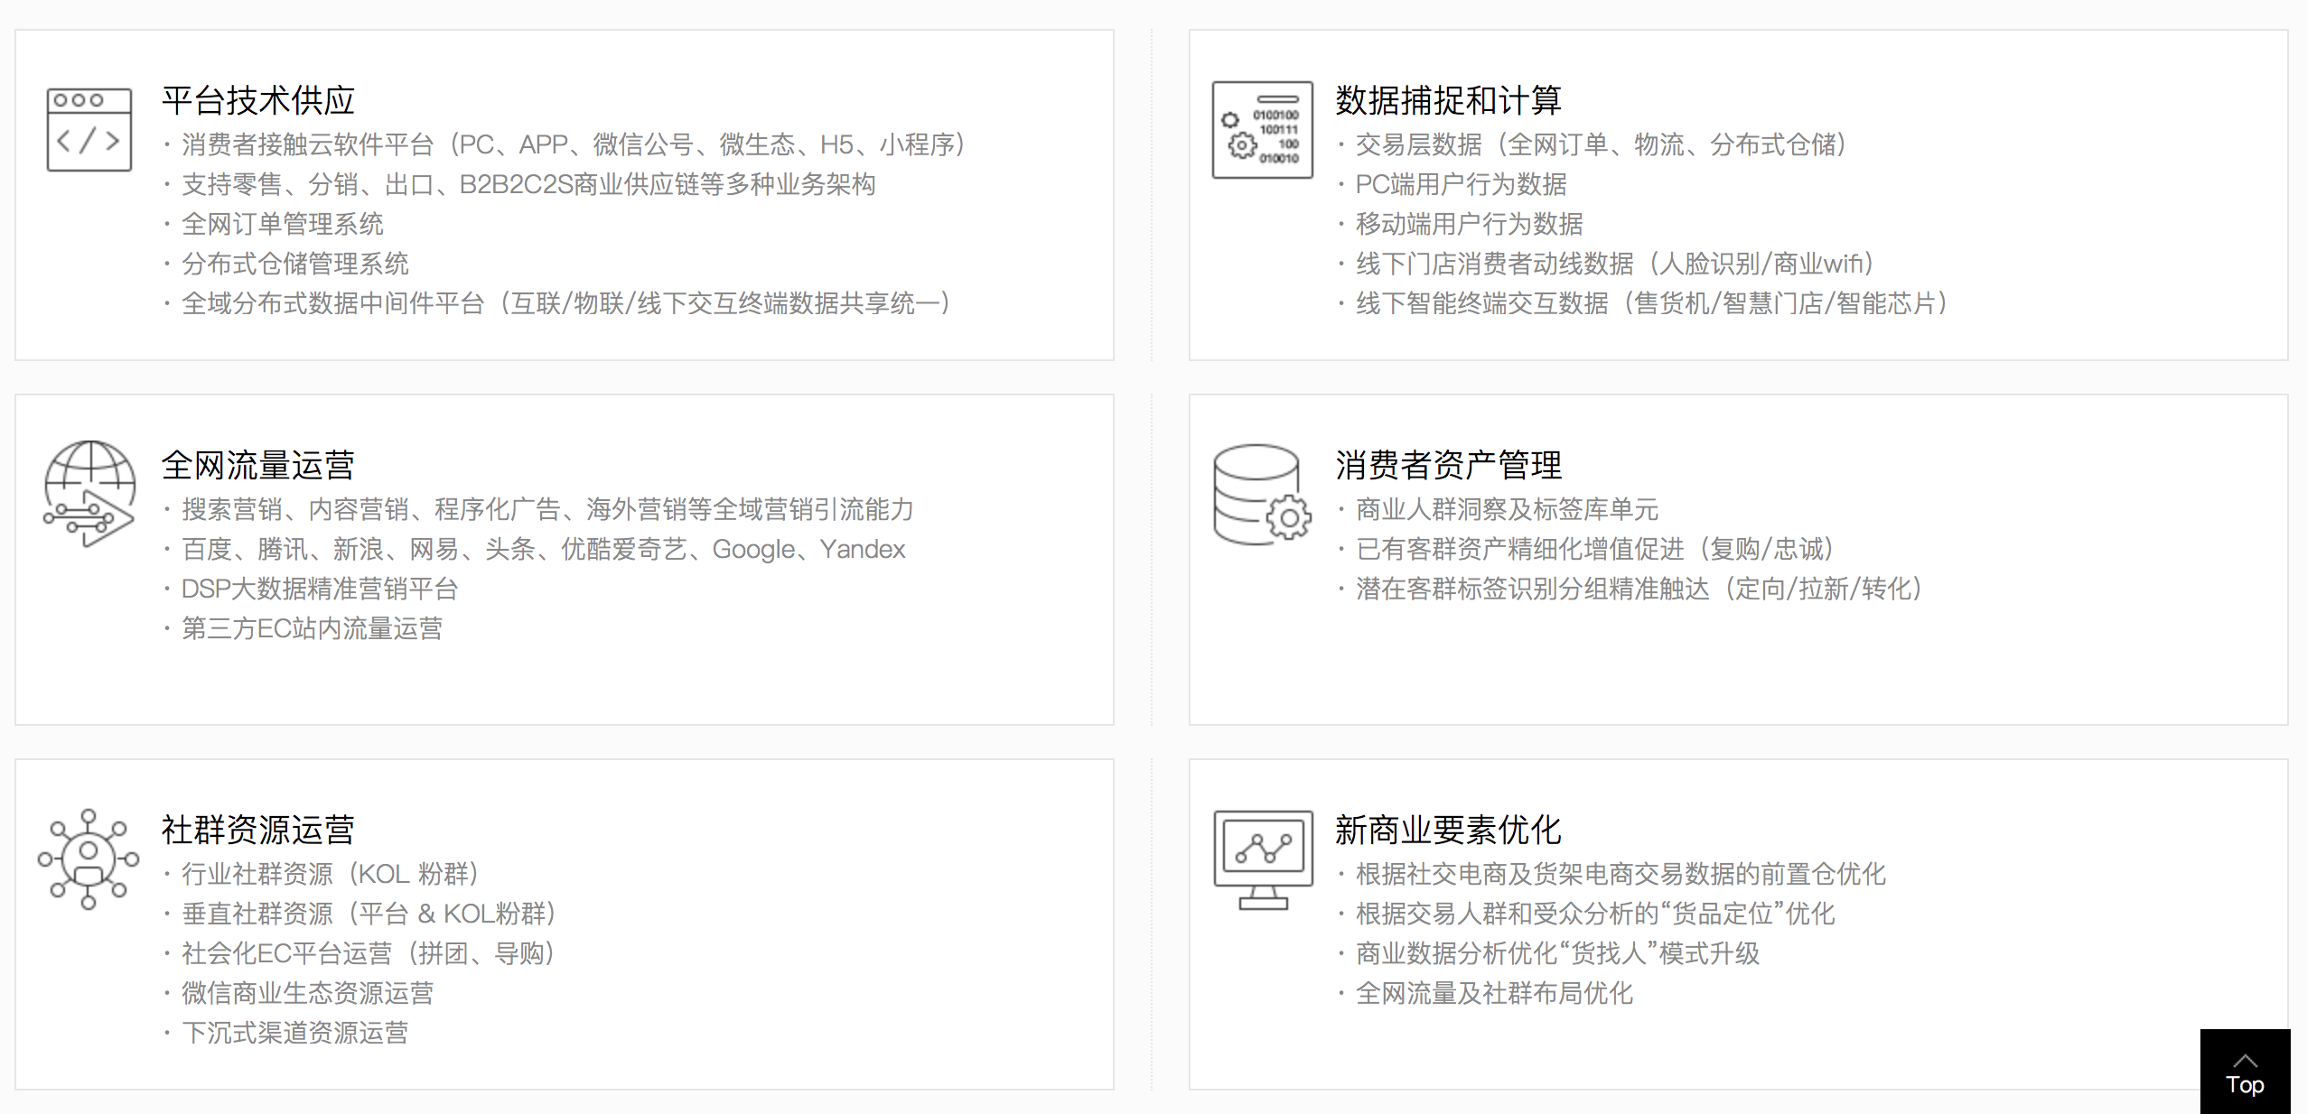Viewport: 2307px width, 1114px height.
Task: Click the database with gear icon
Action: pyautogui.click(x=1262, y=494)
